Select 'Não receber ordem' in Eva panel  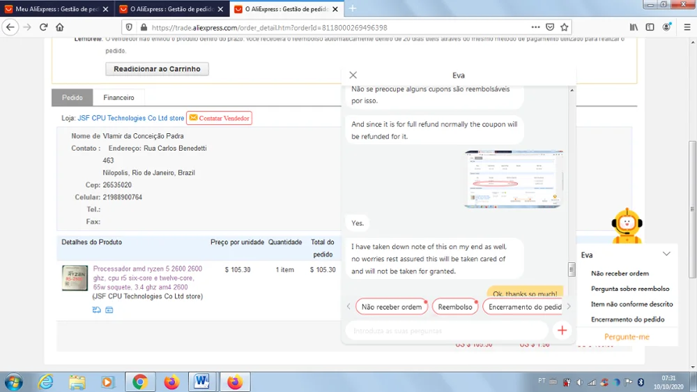tap(620, 273)
